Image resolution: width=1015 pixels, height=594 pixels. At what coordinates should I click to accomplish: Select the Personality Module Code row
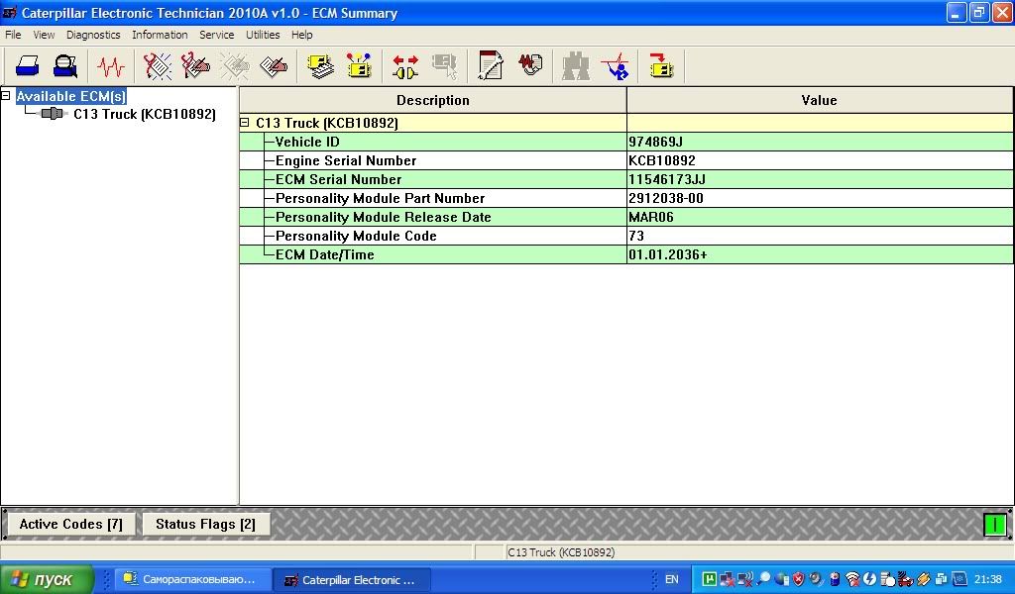[626, 236]
